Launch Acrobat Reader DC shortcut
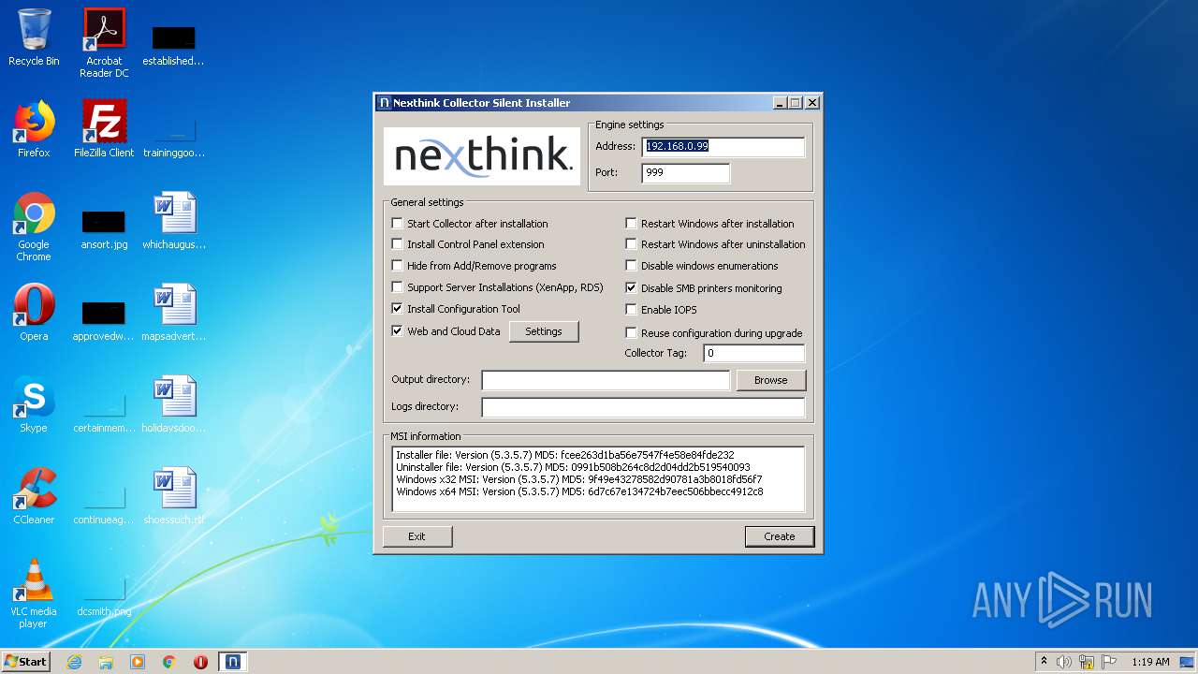The width and height of the screenshot is (1198, 674). tap(104, 43)
